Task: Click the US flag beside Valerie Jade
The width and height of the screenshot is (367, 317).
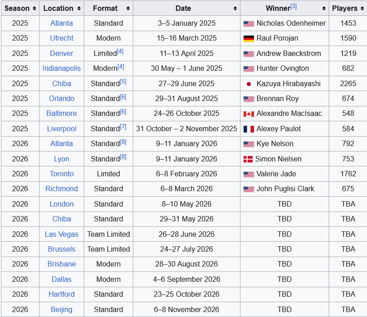Action: click(249, 175)
